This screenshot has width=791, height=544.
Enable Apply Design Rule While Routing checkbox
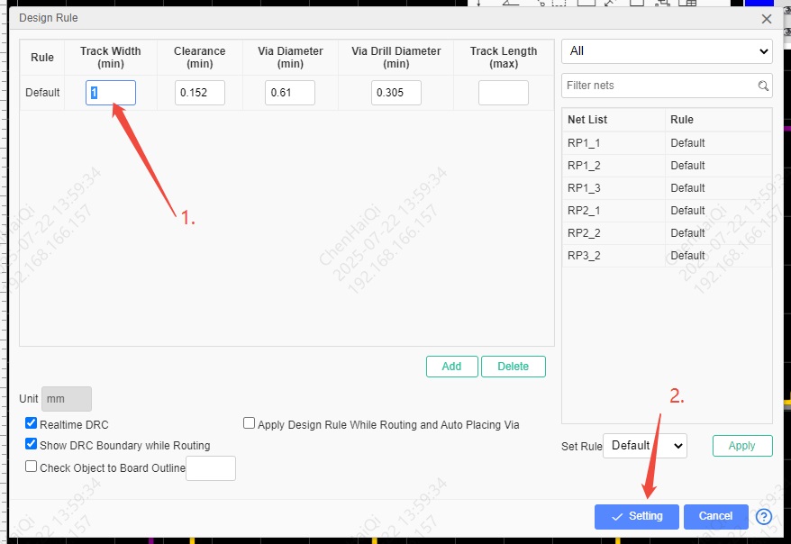[x=250, y=423]
